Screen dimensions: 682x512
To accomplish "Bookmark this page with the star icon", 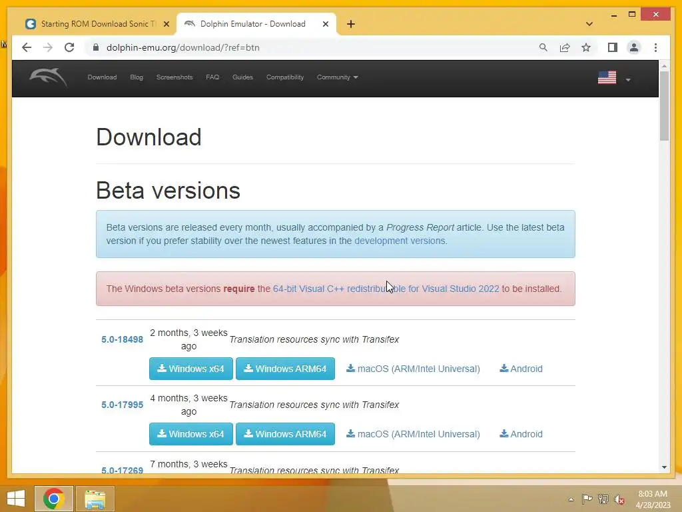I will pos(586,47).
